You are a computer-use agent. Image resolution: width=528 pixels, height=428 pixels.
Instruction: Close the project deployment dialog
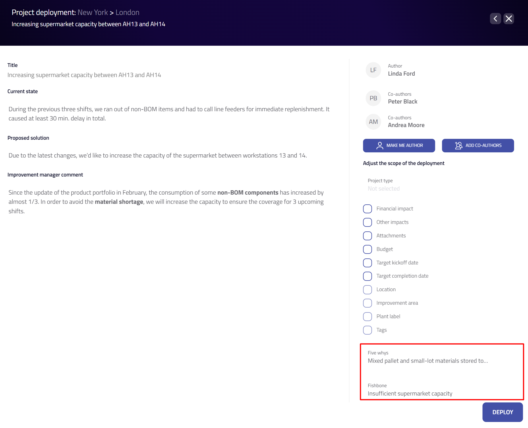pyautogui.click(x=509, y=19)
